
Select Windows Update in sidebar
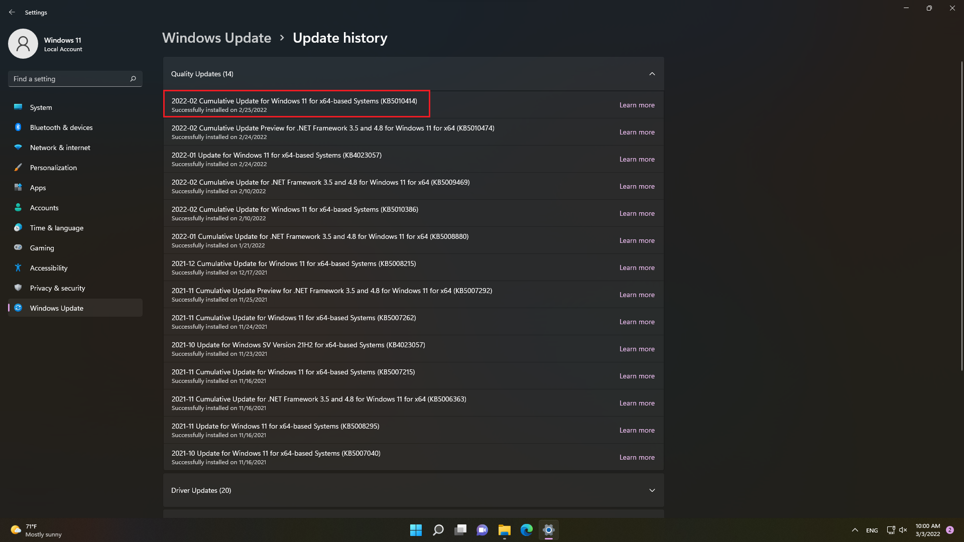coord(75,308)
